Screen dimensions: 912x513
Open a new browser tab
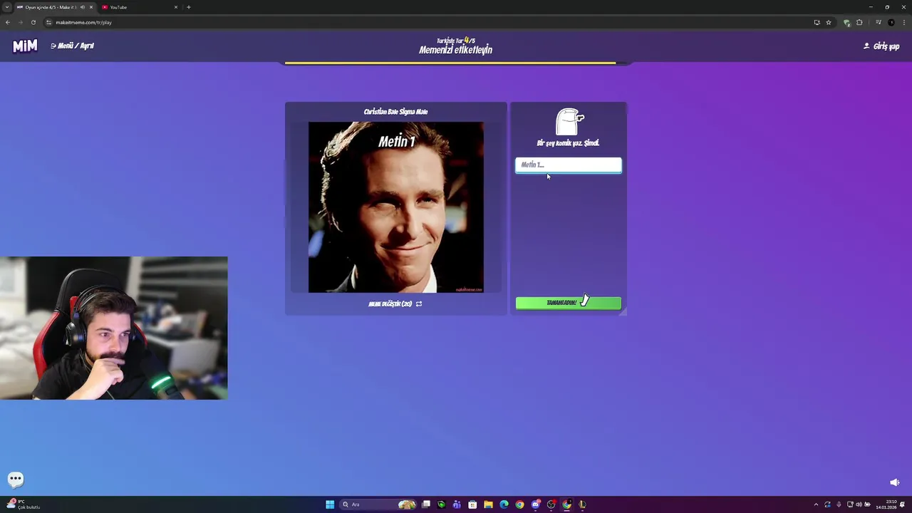189,7
